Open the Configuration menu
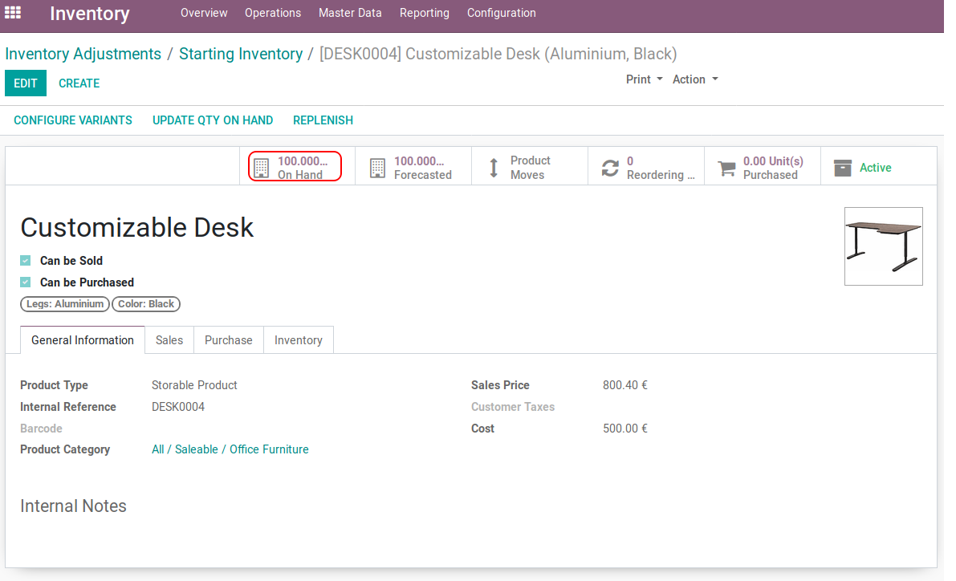This screenshot has height=581, width=956. (501, 13)
